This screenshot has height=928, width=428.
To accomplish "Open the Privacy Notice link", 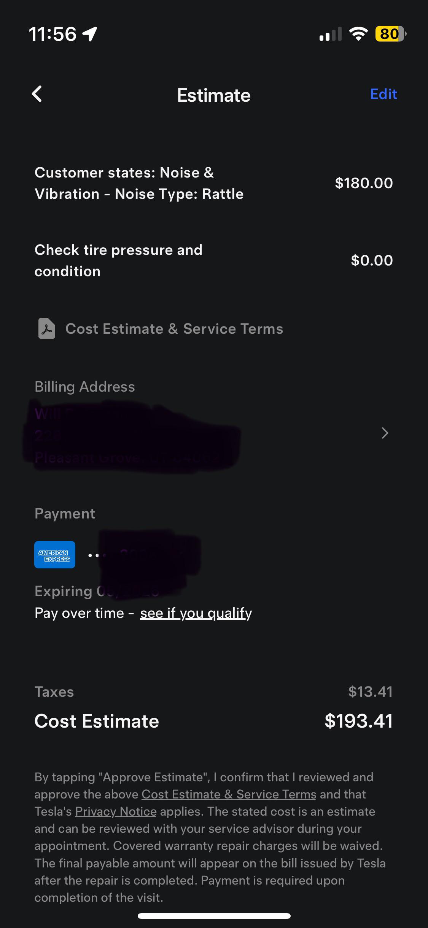I will pos(116,811).
